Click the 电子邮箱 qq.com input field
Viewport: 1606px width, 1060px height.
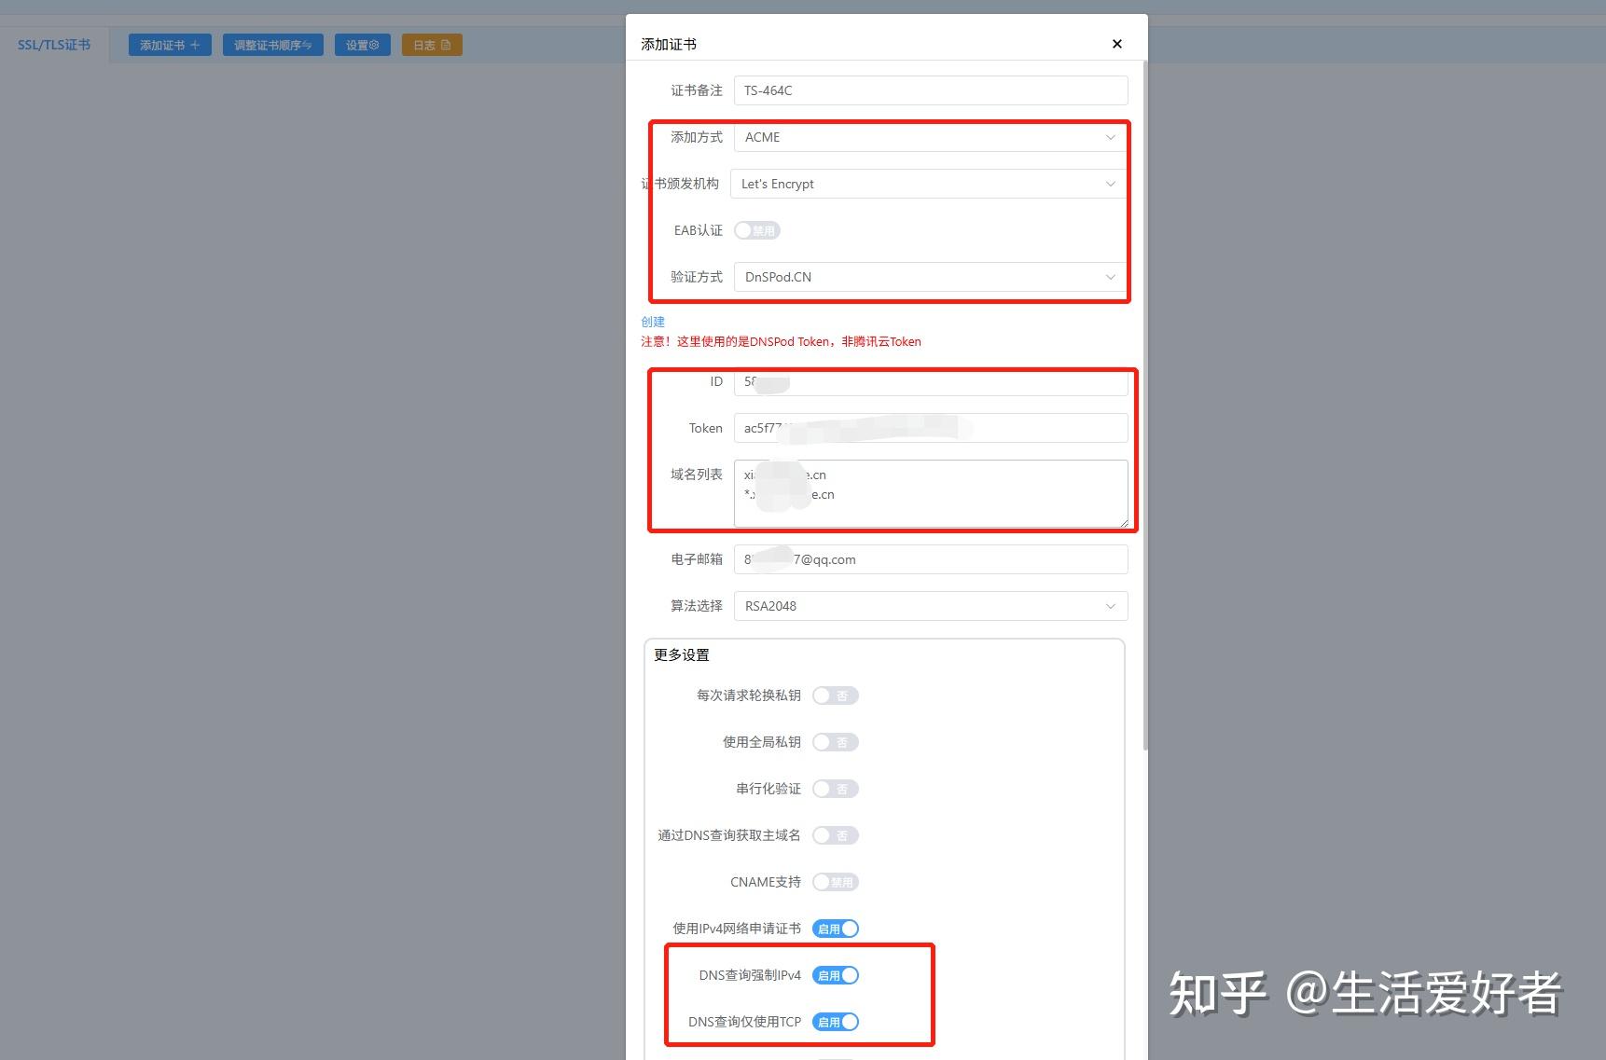pos(929,559)
